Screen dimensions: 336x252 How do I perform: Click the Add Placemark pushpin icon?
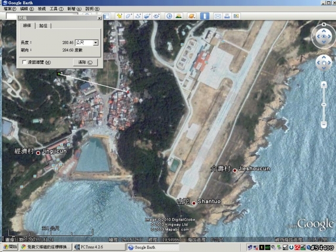pos(119,16)
